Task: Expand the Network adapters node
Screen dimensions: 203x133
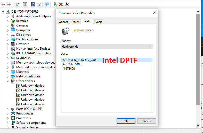Action: coord(8,77)
